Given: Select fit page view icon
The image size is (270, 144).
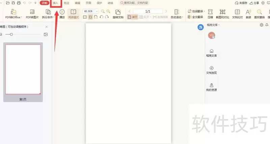Looking at the screenshot, I should coord(90,17).
